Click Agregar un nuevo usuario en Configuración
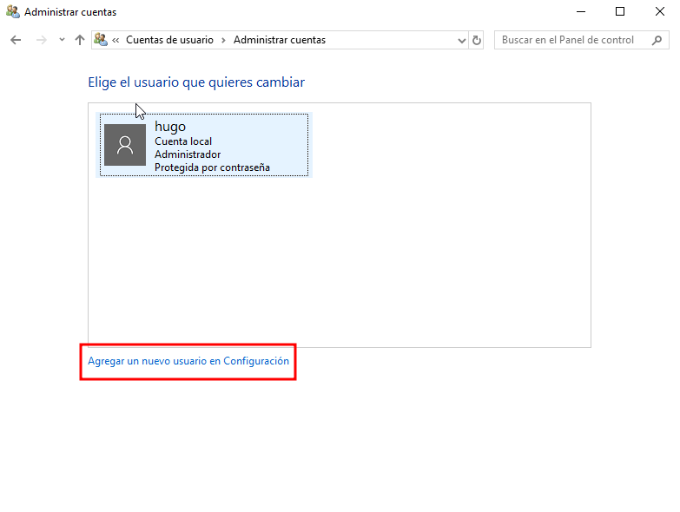Viewport: 680px width, 512px height. pos(188,361)
